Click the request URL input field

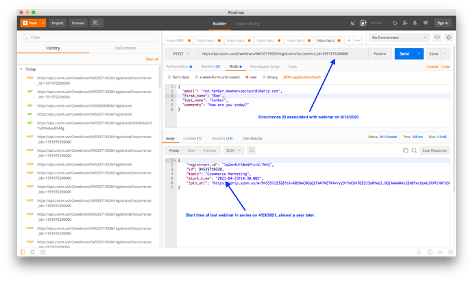[x=283, y=53]
